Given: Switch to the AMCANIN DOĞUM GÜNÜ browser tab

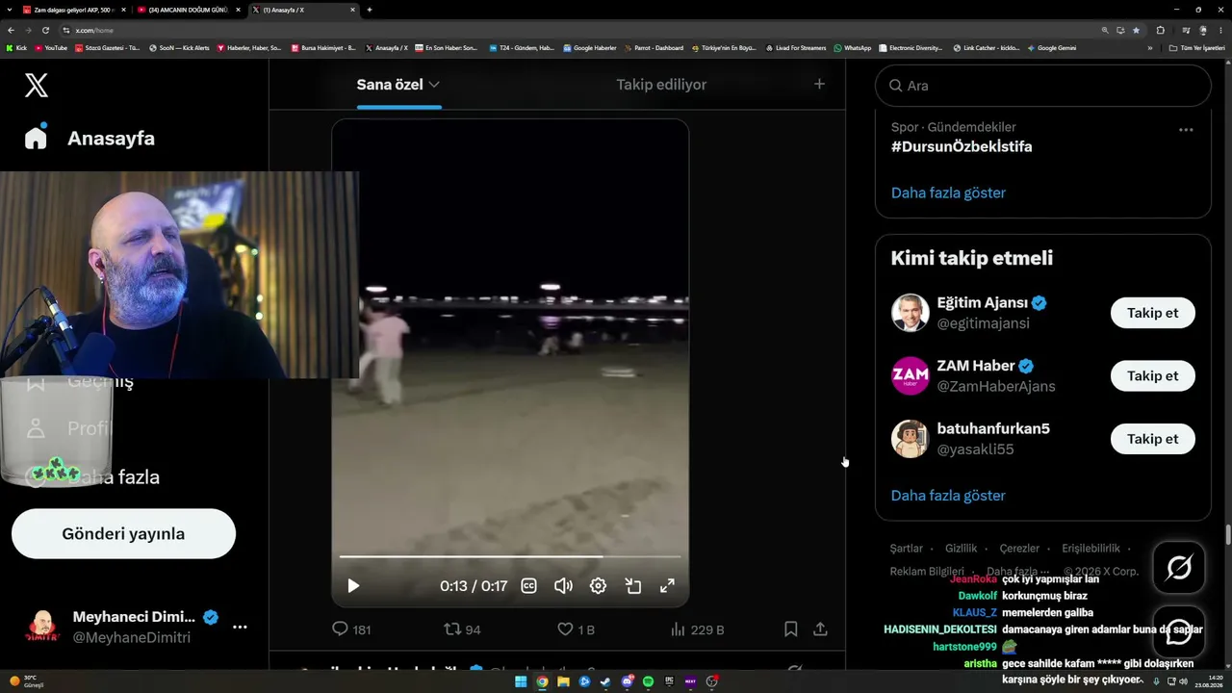Looking at the screenshot, I should point(188,10).
